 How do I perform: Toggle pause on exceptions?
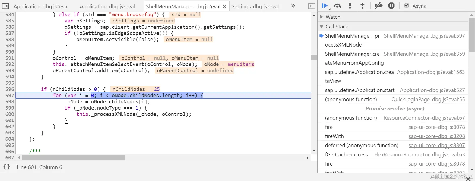[391, 6]
